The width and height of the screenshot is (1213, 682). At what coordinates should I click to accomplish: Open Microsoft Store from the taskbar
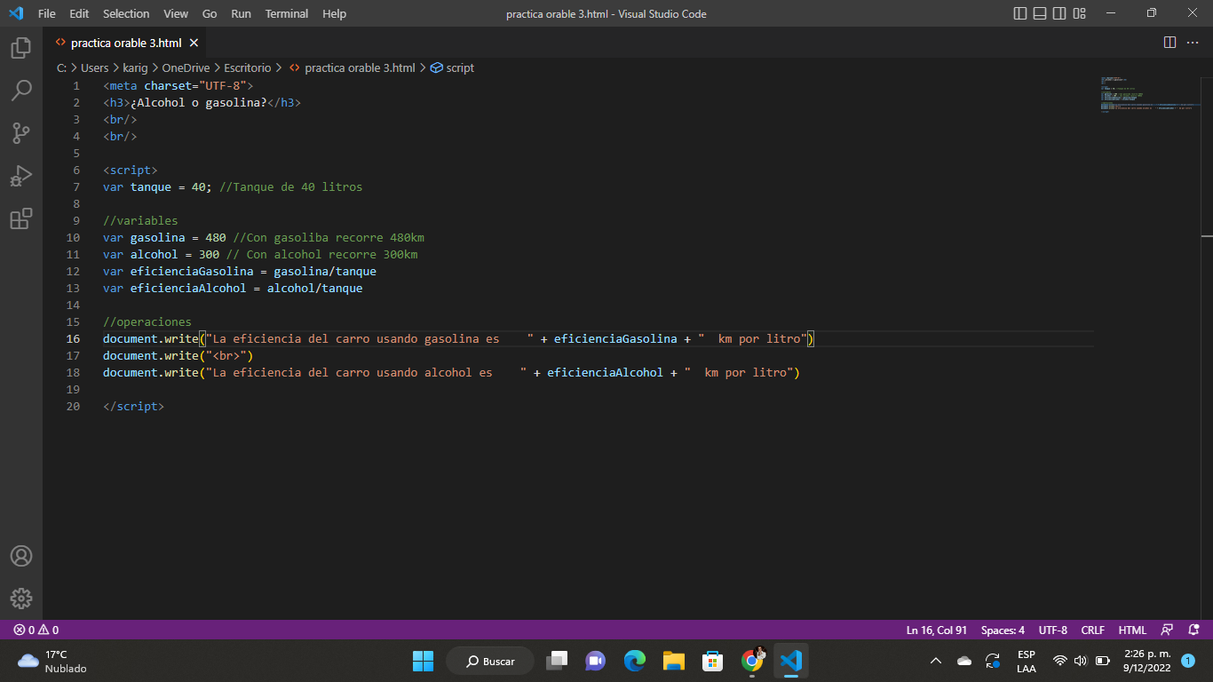712,661
